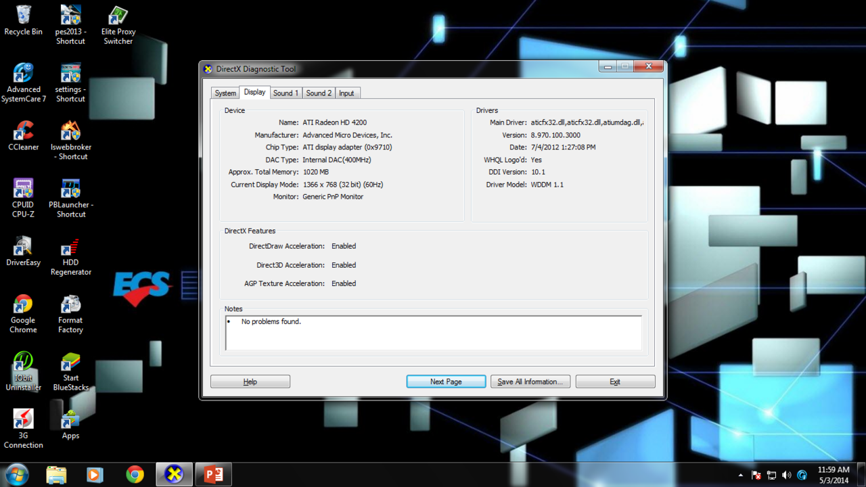Switch to the System tab
This screenshot has width=866, height=487.
[x=225, y=93]
